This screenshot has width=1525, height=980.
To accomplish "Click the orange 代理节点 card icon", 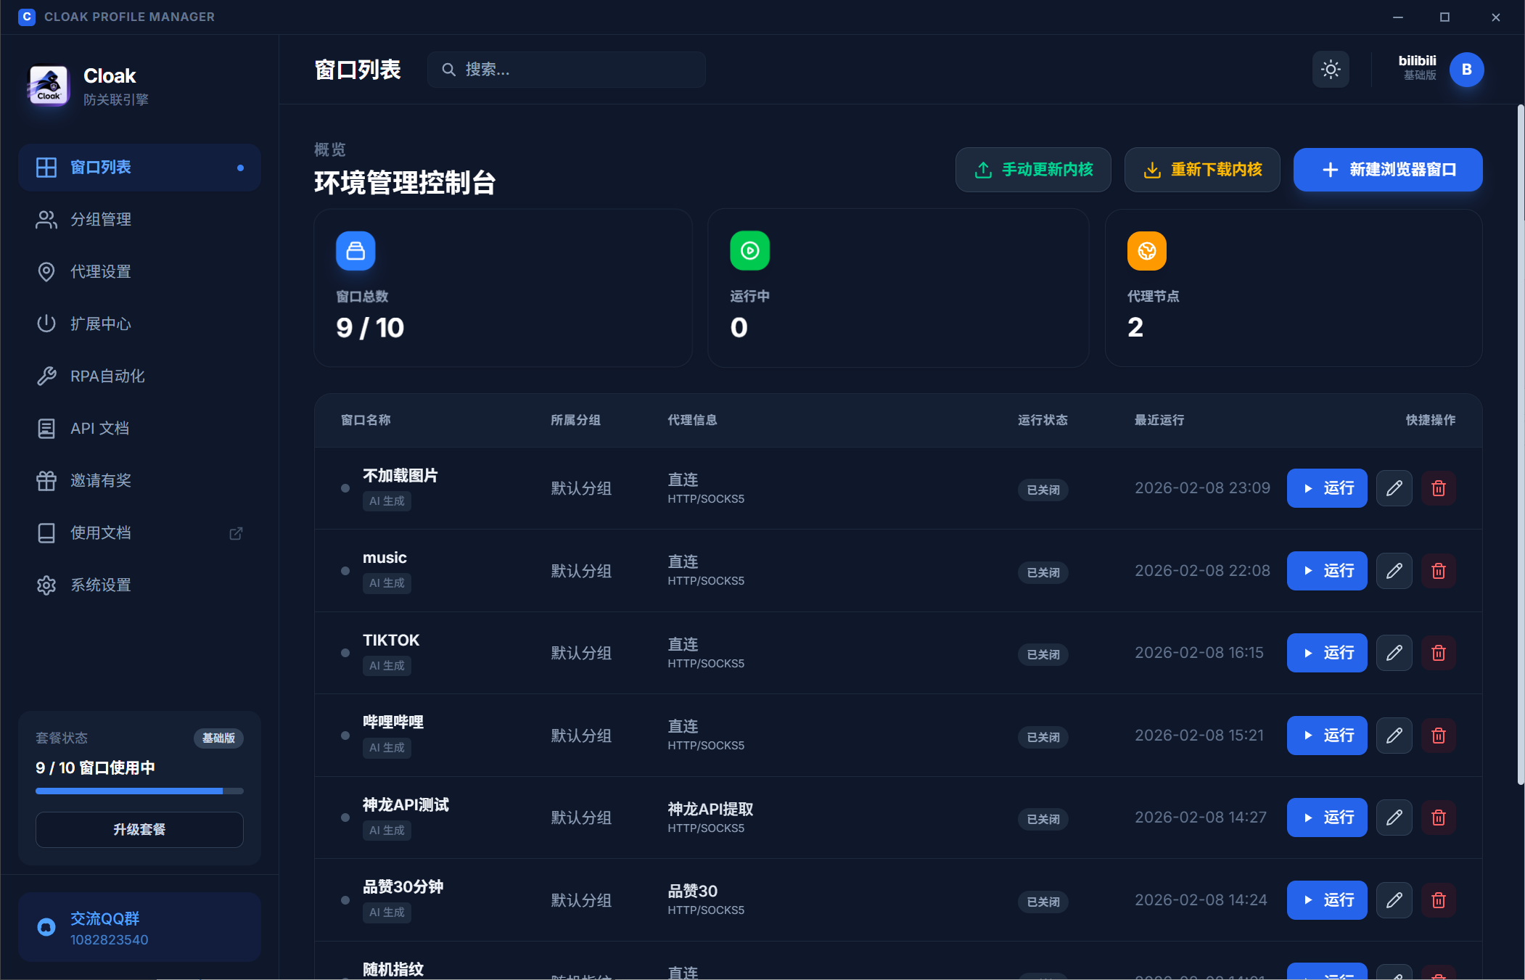I will (x=1146, y=251).
